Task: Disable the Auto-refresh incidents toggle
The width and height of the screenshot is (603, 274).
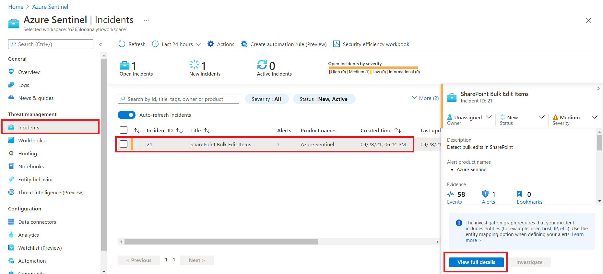Action: (x=126, y=115)
